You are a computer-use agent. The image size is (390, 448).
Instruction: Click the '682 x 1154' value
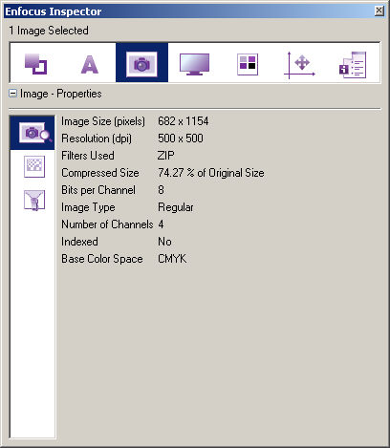coord(184,121)
